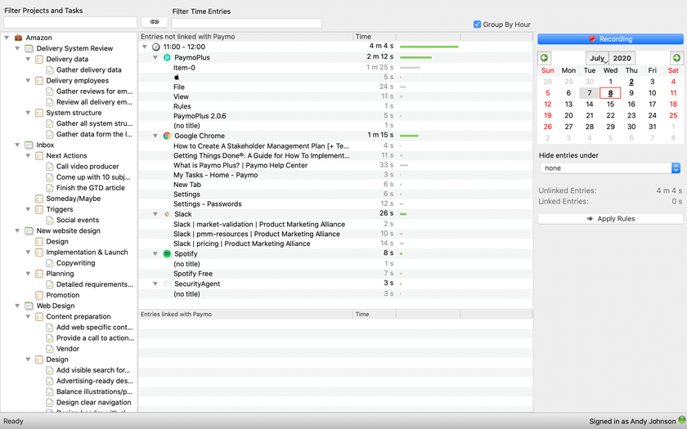Image resolution: width=687 pixels, height=429 pixels.
Task: Click the Gather delivery data task icon
Action: tap(50, 70)
